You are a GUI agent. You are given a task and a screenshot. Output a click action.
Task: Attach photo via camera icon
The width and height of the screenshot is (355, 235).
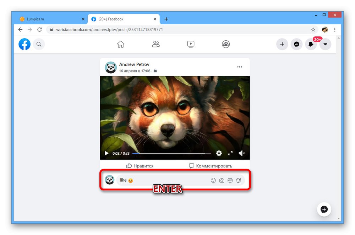click(x=222, y=180)
